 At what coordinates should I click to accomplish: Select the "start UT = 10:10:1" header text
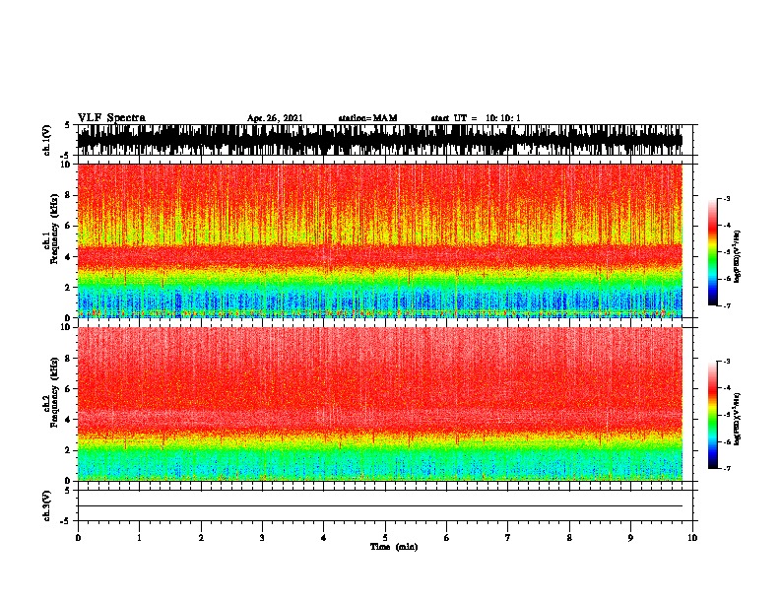(476, 118)
